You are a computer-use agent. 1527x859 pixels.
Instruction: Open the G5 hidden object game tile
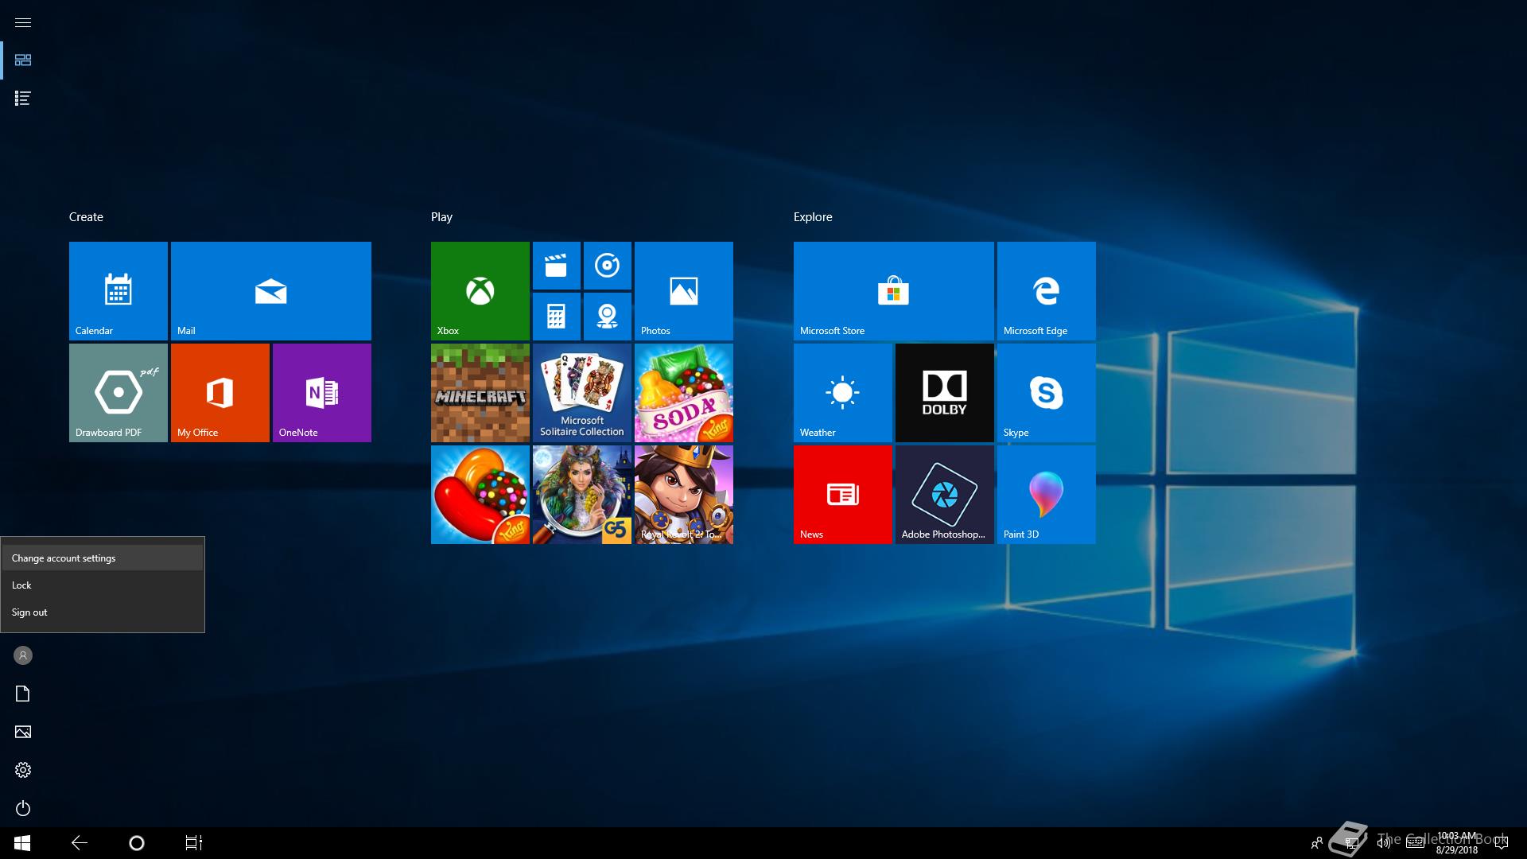tap(582, 495)
